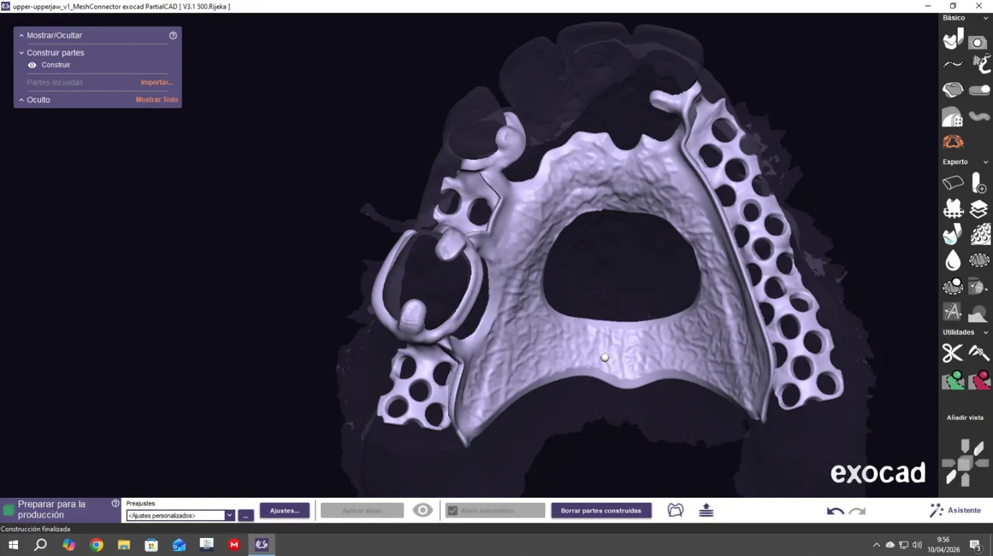Select the scissors cut utility

coord(952,353)
